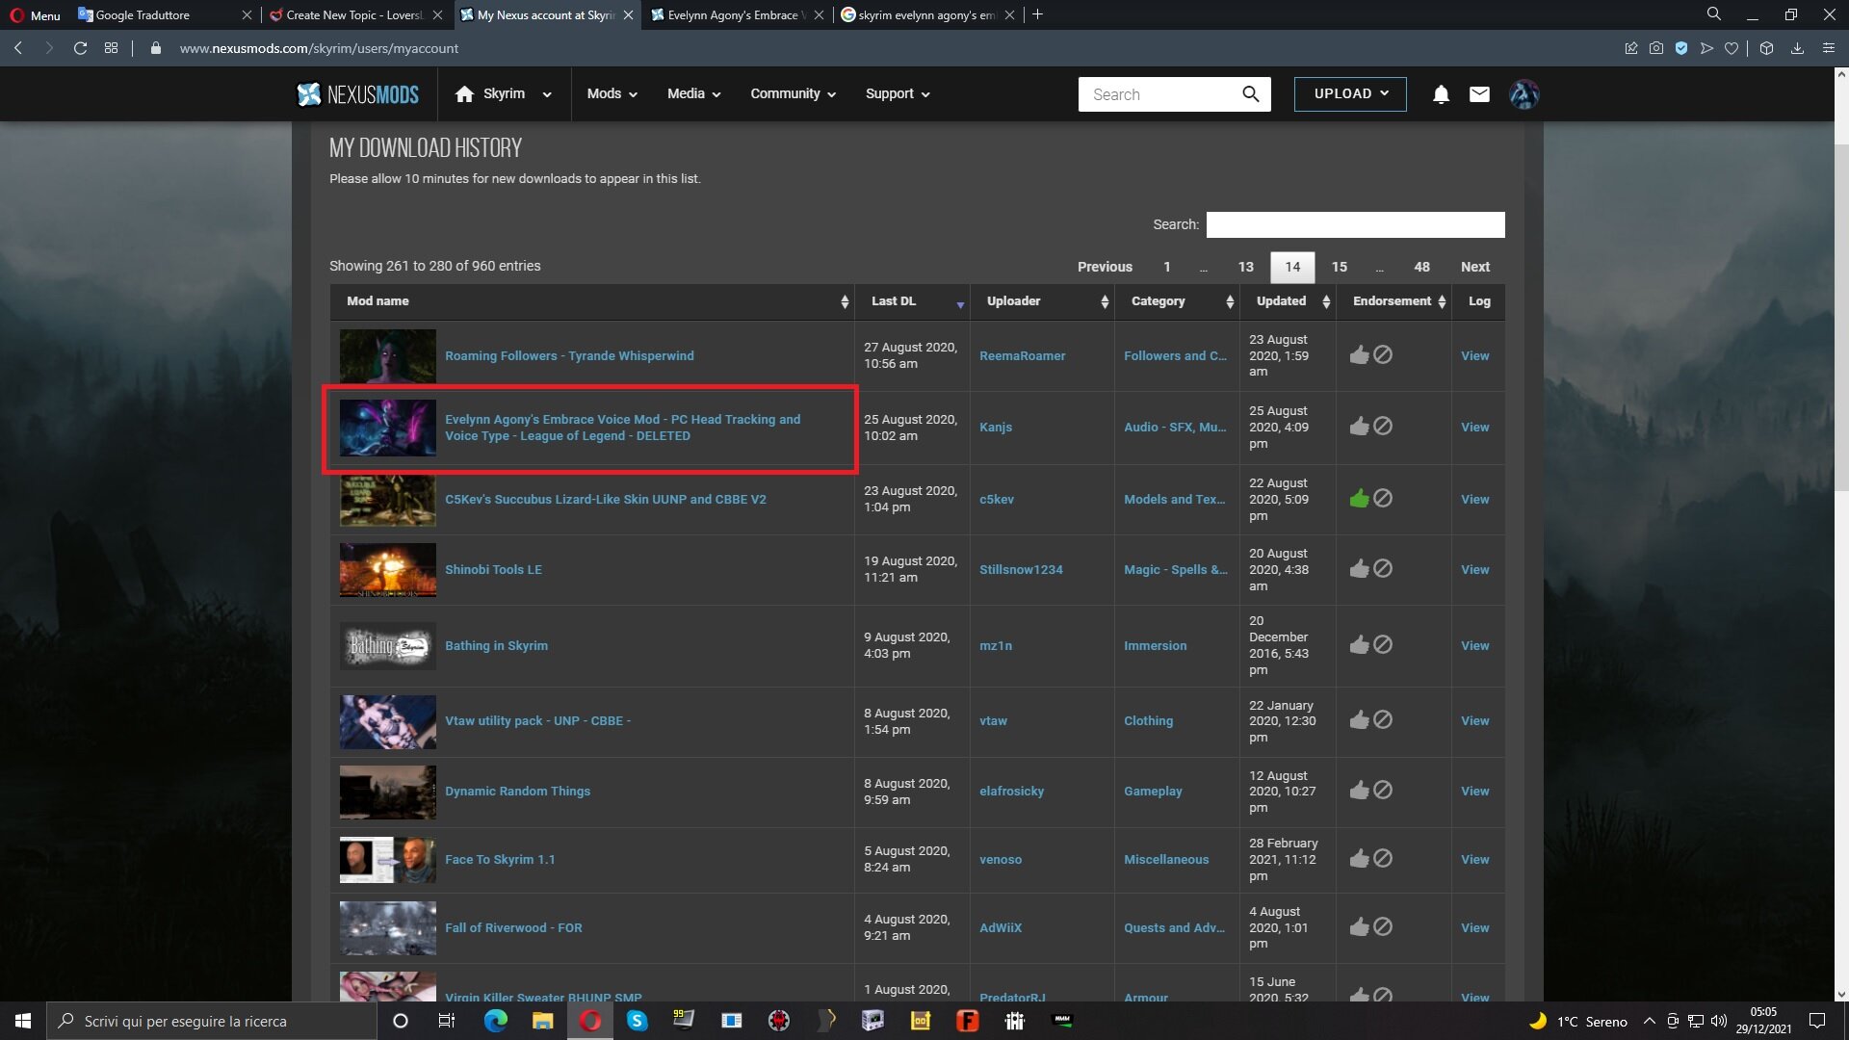Viewport: 1849px width, 1040px height.
Task: Jump to page 1 of download history
Action: 1166,267
